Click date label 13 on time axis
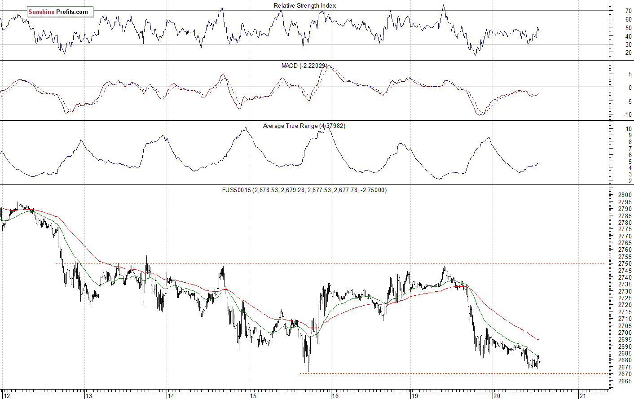The image size is (634, 399). 88,395
